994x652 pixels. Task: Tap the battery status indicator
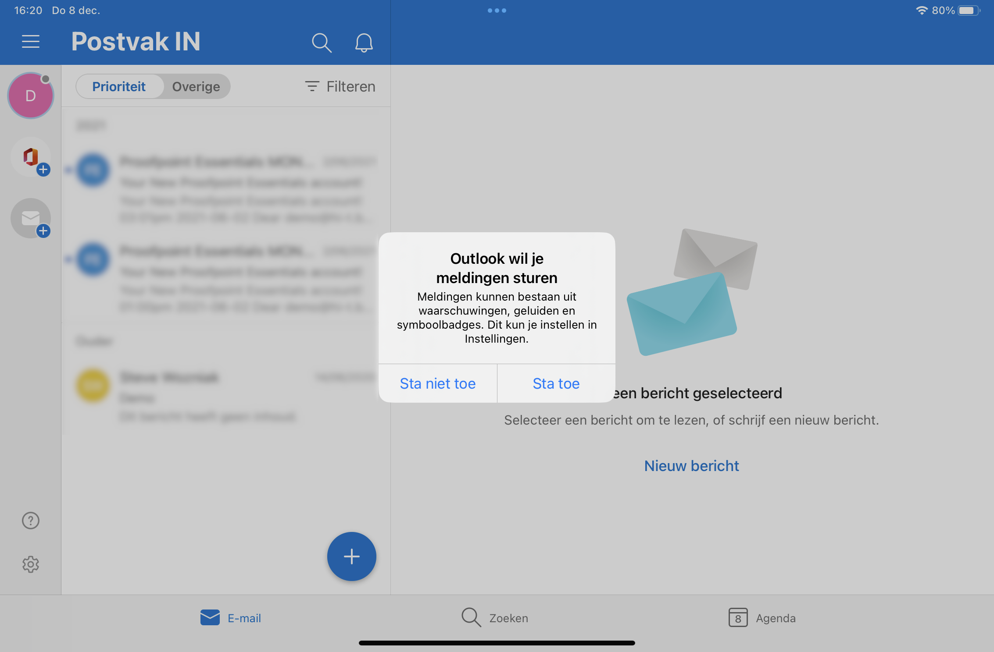tap(969, 11)
